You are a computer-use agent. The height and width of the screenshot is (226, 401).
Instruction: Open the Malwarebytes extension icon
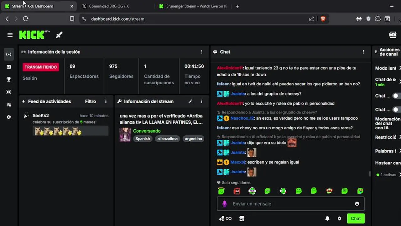coord(359,19)
